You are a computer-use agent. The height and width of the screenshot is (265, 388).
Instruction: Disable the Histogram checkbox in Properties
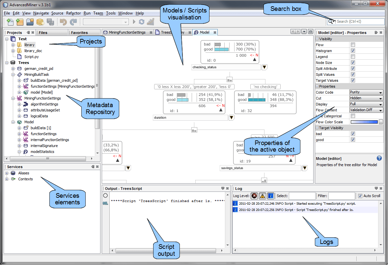pos(352,51)
